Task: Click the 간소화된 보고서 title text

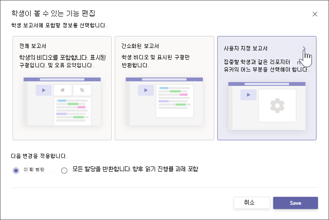Action: pos(140,46)
